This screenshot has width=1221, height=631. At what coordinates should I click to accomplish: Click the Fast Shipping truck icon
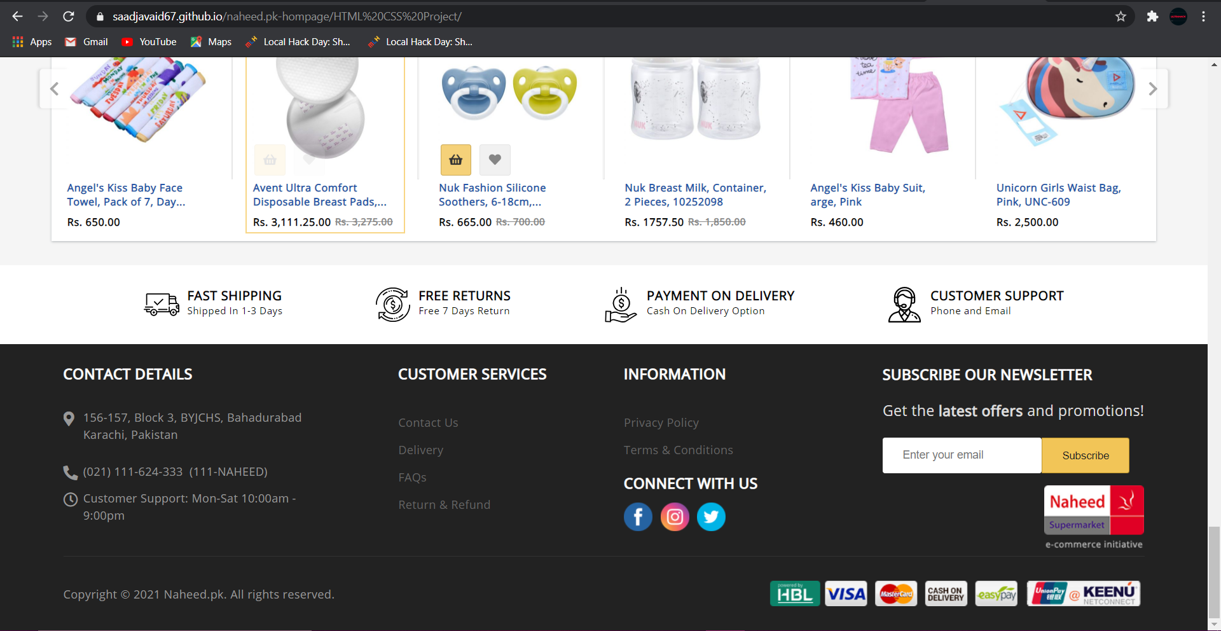pos(162,304)
